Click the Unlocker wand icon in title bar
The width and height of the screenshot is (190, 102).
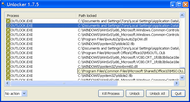(x=4, y=4)
